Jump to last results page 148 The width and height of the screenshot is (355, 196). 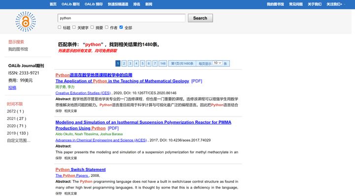pyautogui.click(x=163, y=64)
